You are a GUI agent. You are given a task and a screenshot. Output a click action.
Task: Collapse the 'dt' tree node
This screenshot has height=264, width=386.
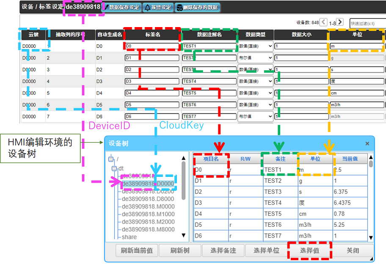click(x=114, y=168)
